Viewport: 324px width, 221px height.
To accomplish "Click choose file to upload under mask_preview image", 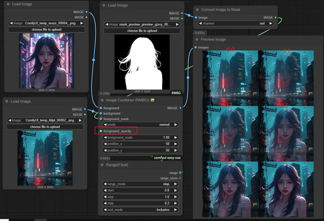I will click(x=142, y=31).
